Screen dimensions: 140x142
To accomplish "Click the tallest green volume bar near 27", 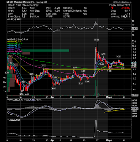I will [95, 88].
